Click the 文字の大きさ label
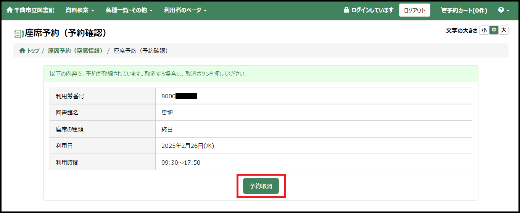The width and height of the screenshot is (520, 213). (462, 30)
